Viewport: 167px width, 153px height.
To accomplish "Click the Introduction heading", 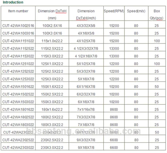I will tap(13, 2).
